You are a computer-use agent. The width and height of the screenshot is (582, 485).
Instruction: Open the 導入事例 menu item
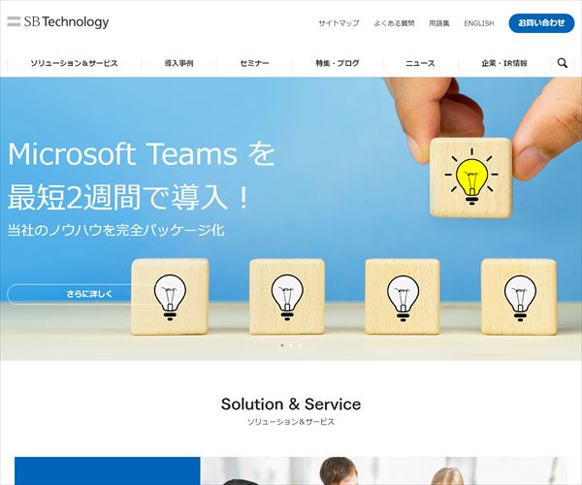click(x=178, y=63)
